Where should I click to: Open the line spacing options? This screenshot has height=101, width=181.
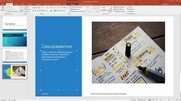point(67,8)
